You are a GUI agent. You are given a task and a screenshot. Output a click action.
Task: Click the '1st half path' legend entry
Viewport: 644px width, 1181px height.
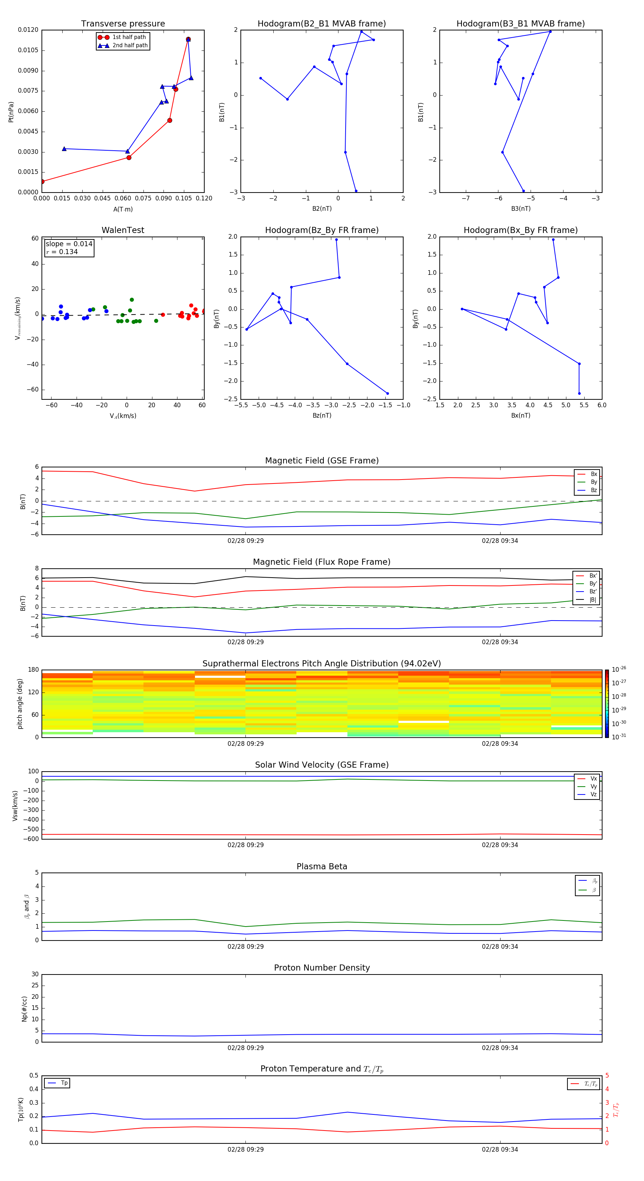[122, 37]
